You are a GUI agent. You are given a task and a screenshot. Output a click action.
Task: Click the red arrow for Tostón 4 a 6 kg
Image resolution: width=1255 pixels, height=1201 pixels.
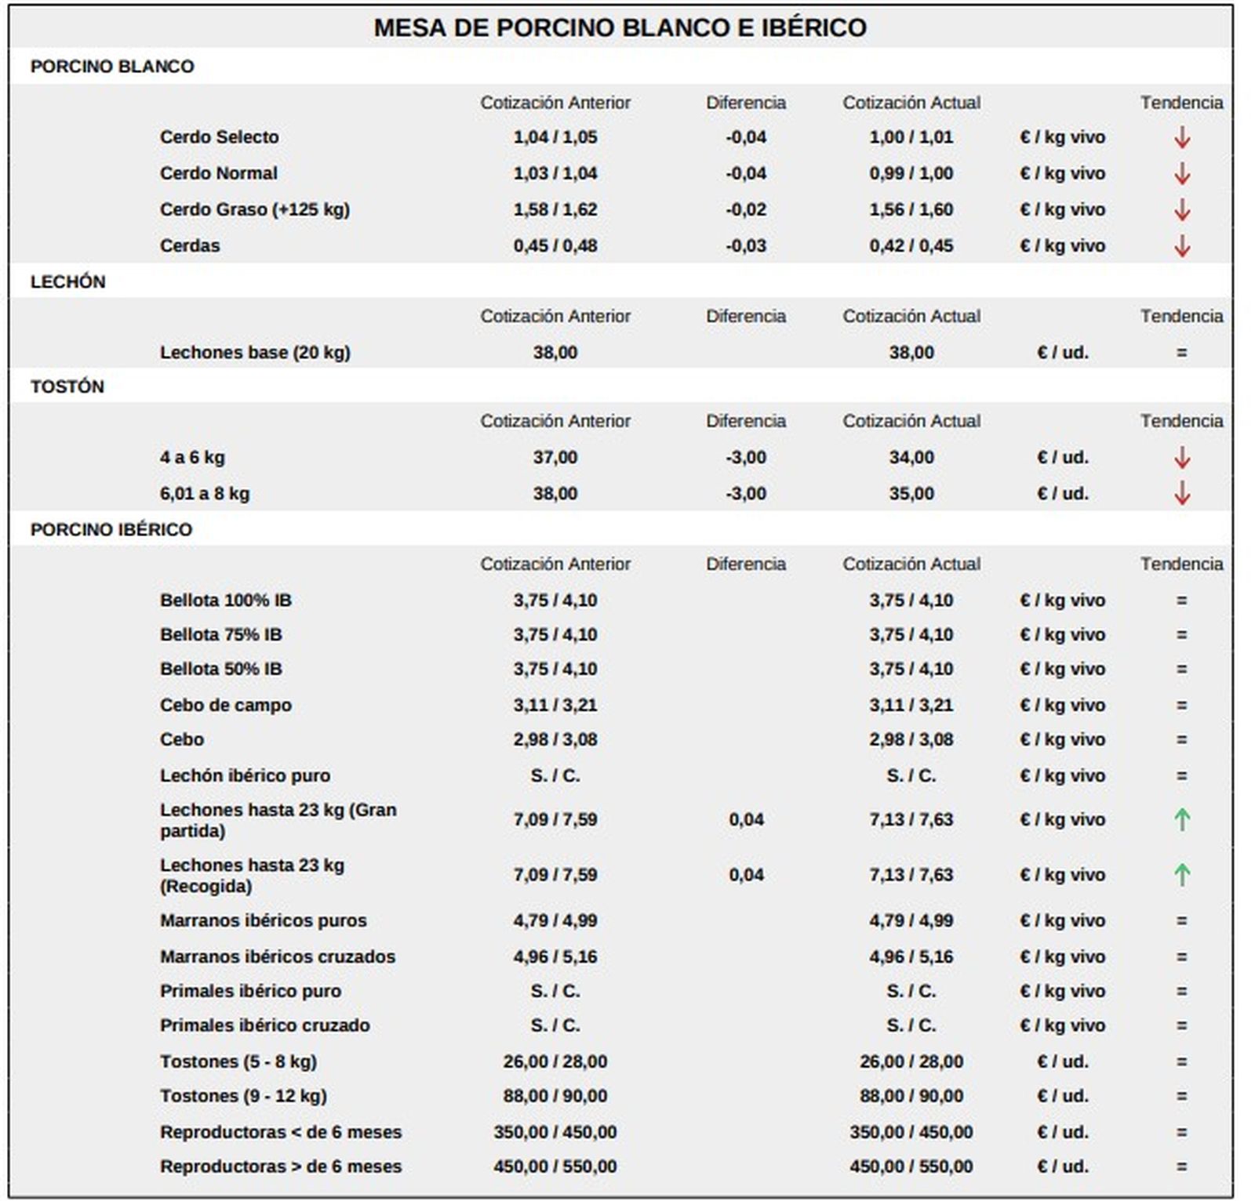click(x=1181, y=458)
